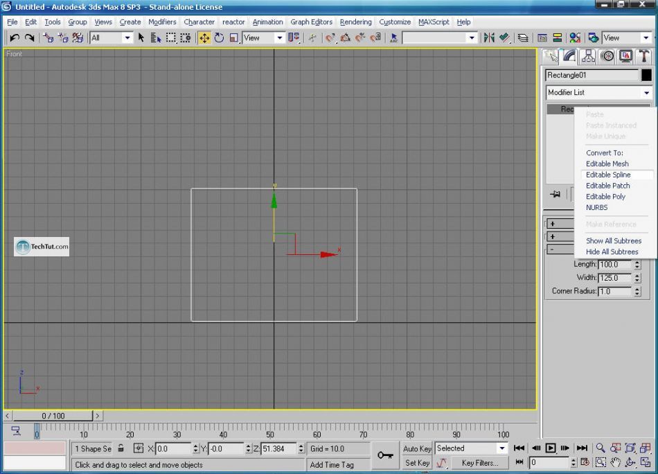This screenshot has width=658, height=474.
Task: Open the Schematic View
Action: (x=558, y=38)
